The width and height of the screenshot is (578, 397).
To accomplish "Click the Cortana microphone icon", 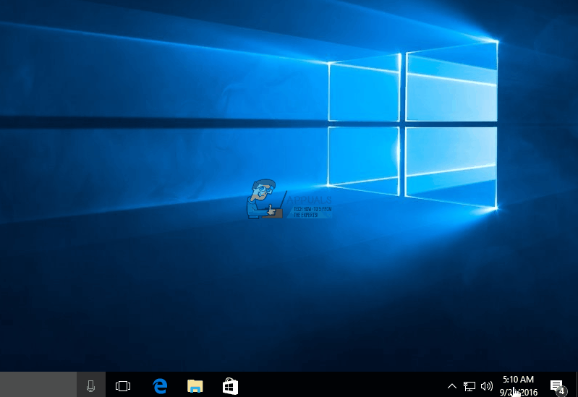I will pos(90,385).
